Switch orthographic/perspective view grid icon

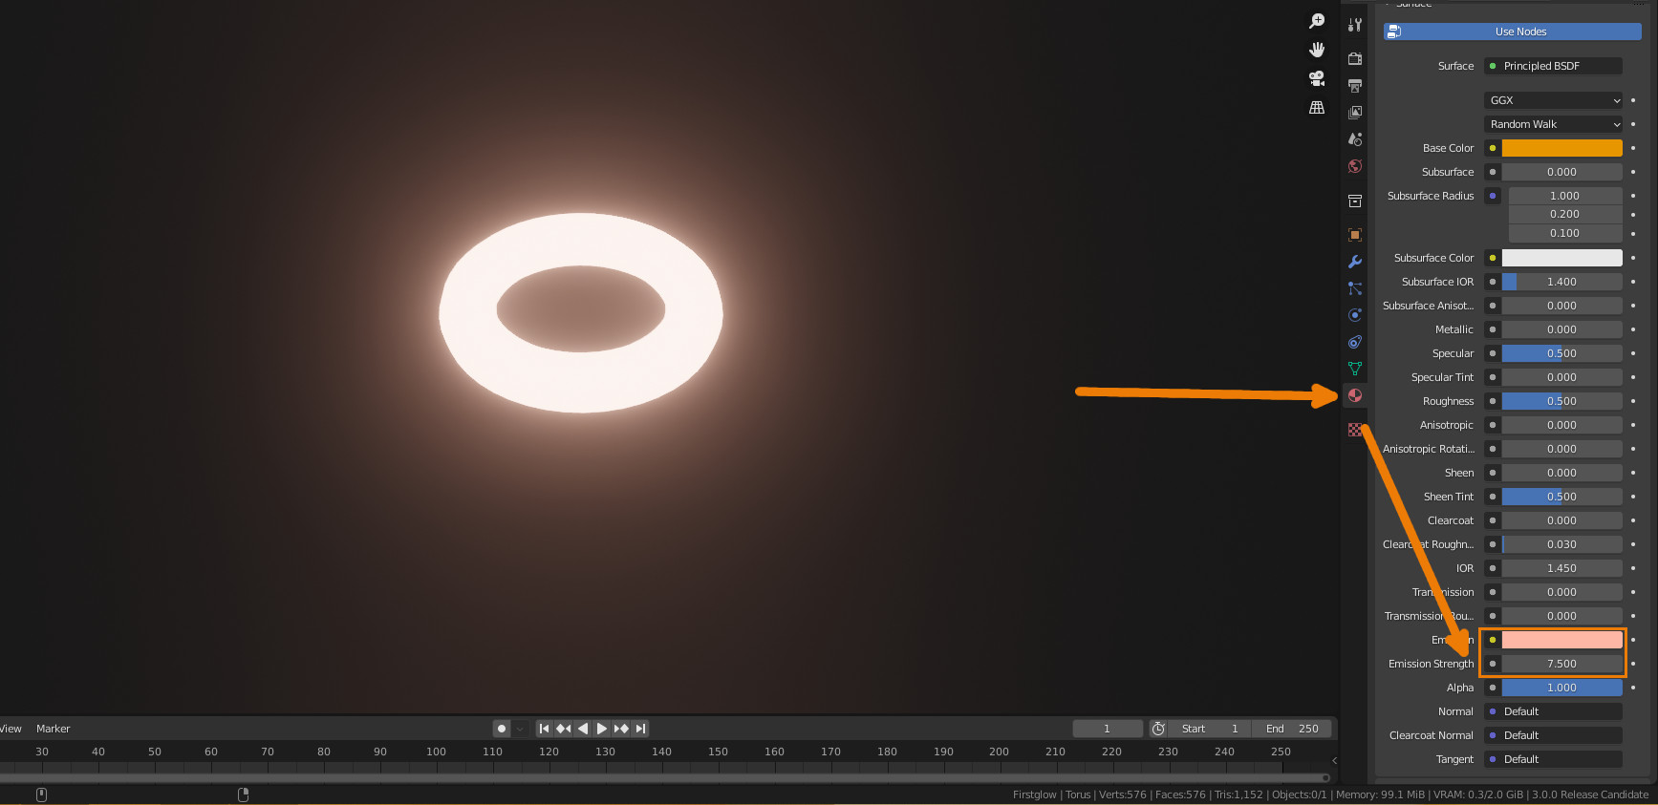[1317, 107]
